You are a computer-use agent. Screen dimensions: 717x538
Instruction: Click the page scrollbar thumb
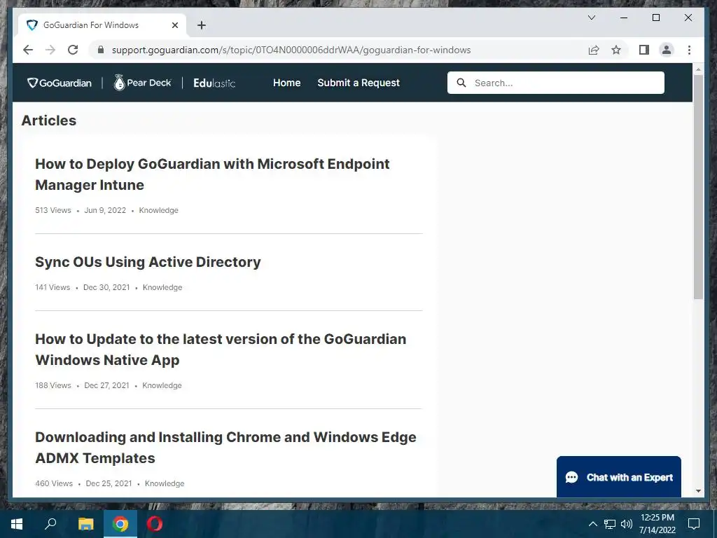point(698,186)
